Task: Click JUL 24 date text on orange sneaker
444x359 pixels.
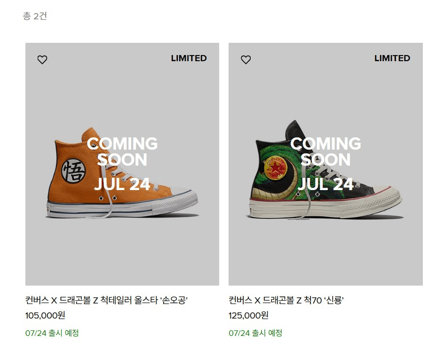Action: 122,184
